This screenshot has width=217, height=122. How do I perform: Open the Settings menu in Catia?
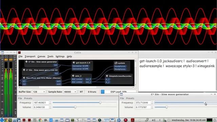click(60, 57)
